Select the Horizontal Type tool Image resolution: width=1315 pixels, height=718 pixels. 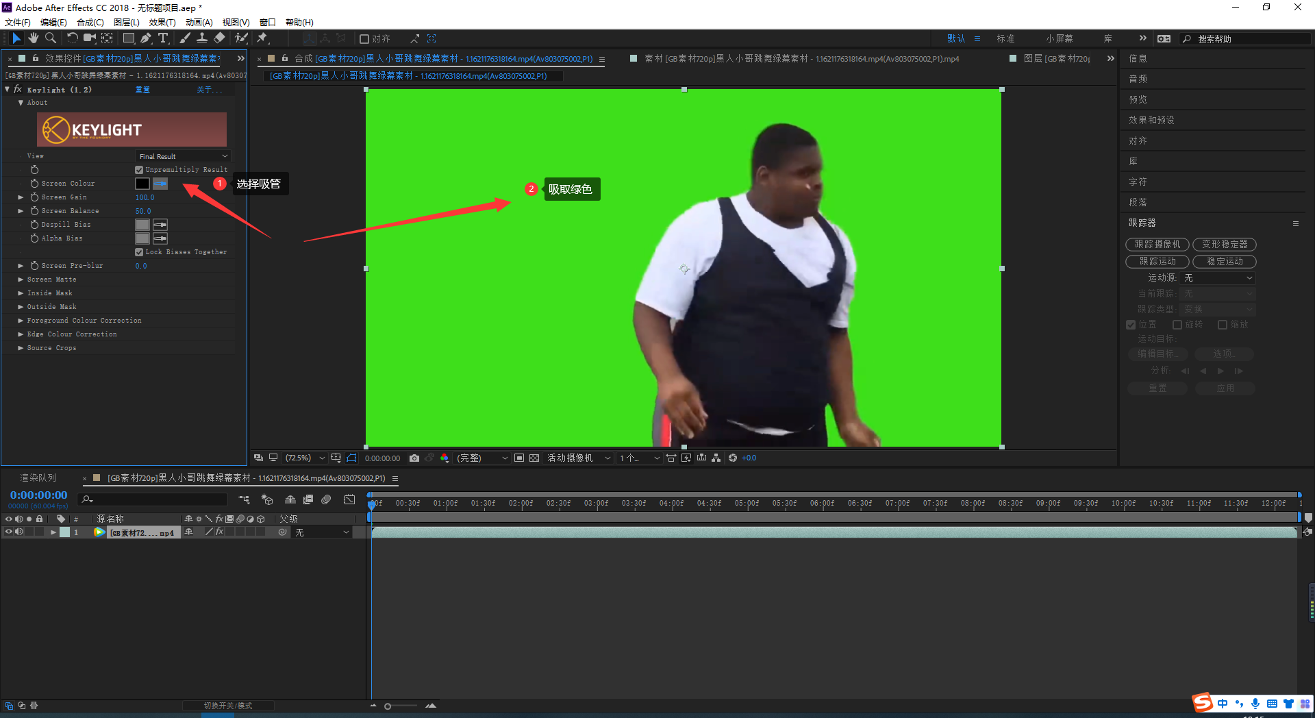(x=163, y=38)
